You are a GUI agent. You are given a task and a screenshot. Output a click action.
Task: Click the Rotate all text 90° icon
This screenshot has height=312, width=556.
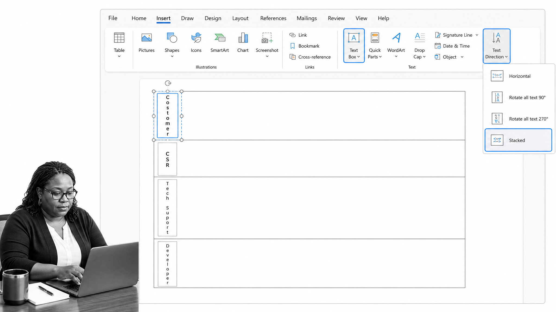(497, 97)
